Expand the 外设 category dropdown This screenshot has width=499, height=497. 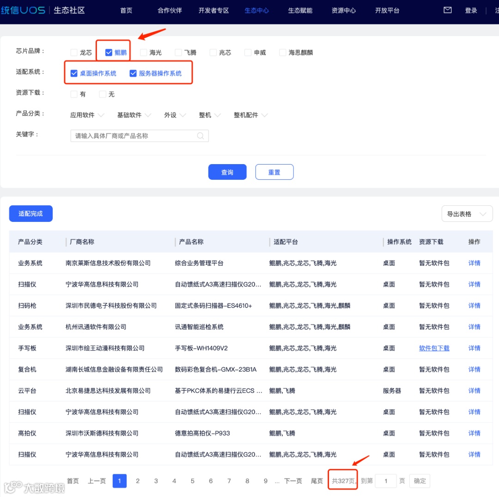pyautogui.click(x=175, y=115)
